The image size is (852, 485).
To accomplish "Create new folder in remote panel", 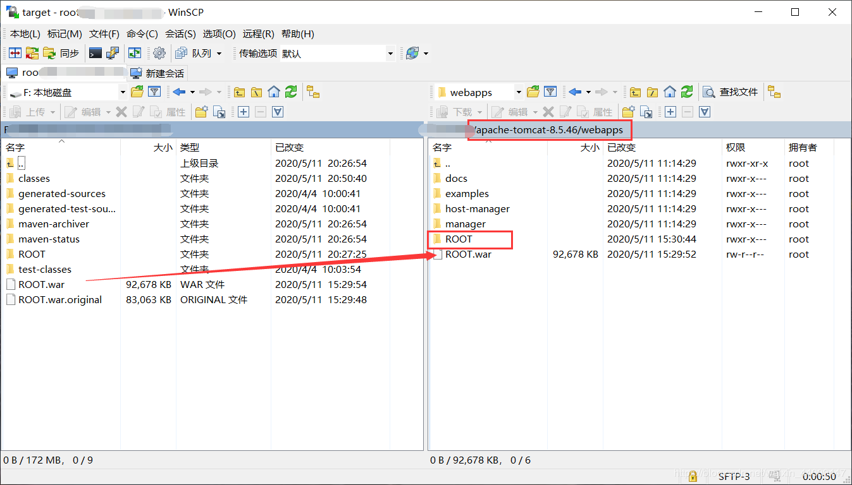I will click(628, 112).
